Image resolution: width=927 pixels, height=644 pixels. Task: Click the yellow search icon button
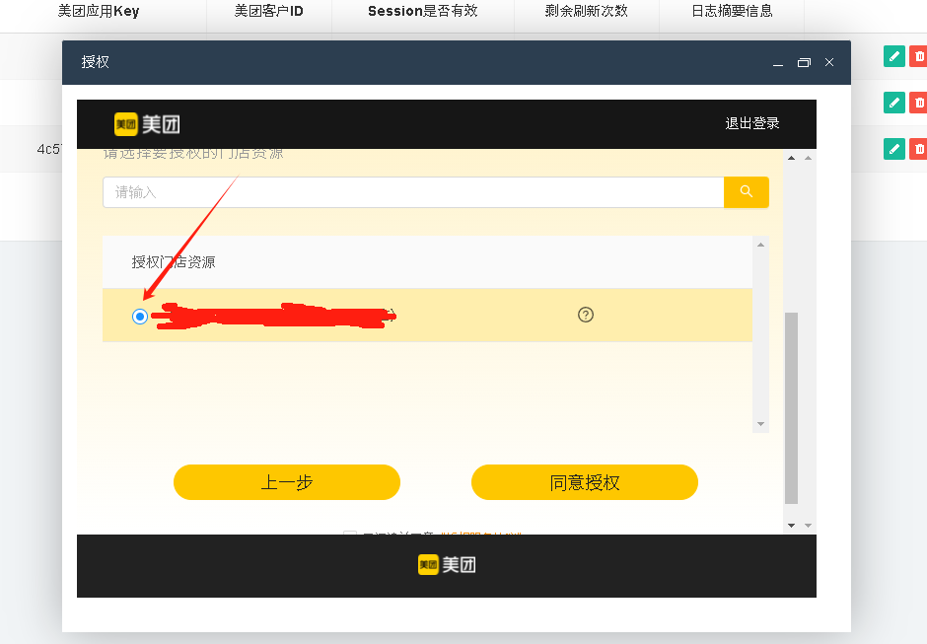(x=747, y=192)
